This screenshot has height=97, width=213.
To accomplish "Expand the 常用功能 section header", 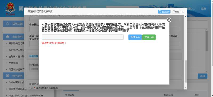I will click(x=13, y=24).
